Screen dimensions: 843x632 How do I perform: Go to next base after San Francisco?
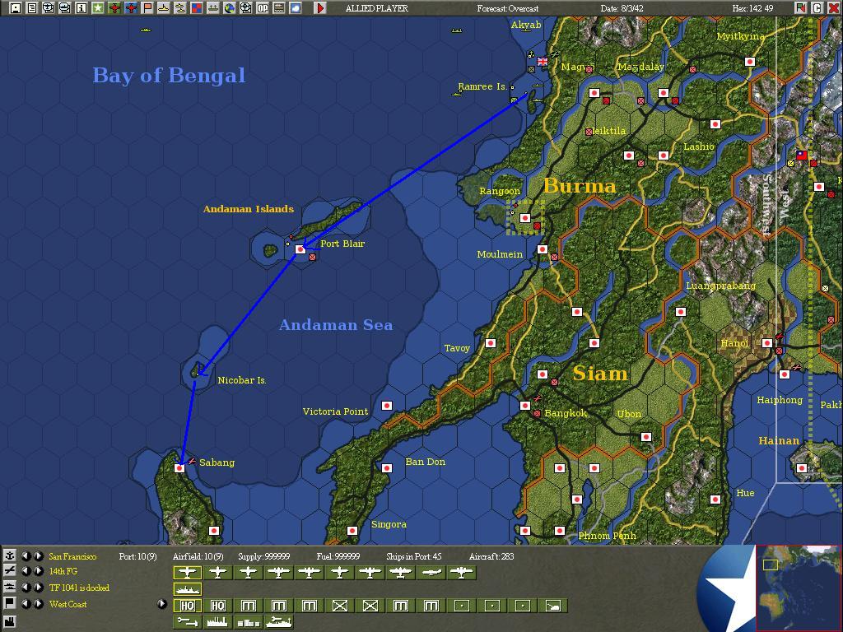(38, 556)
